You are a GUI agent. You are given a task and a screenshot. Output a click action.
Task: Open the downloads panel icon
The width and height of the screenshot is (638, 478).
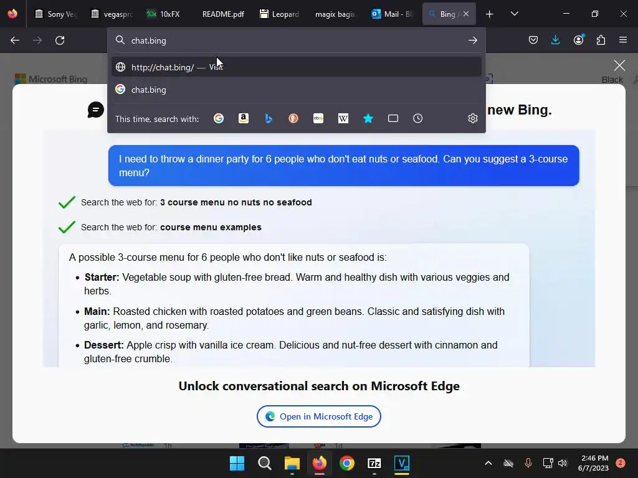point(555,40)
